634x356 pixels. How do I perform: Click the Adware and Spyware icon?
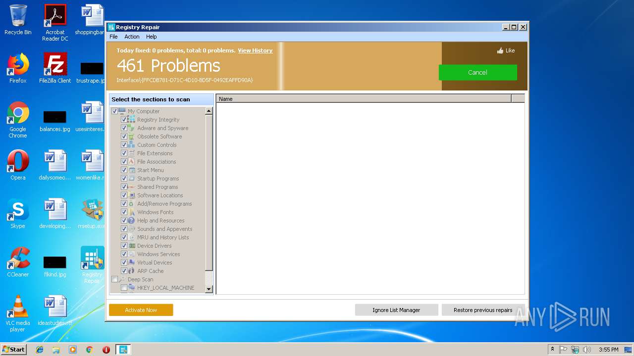(x=132, y=128)
